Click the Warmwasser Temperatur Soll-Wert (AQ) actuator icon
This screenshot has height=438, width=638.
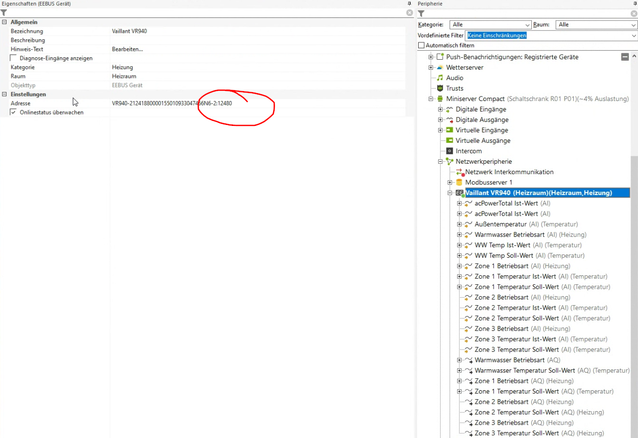(x=468, y=371)
